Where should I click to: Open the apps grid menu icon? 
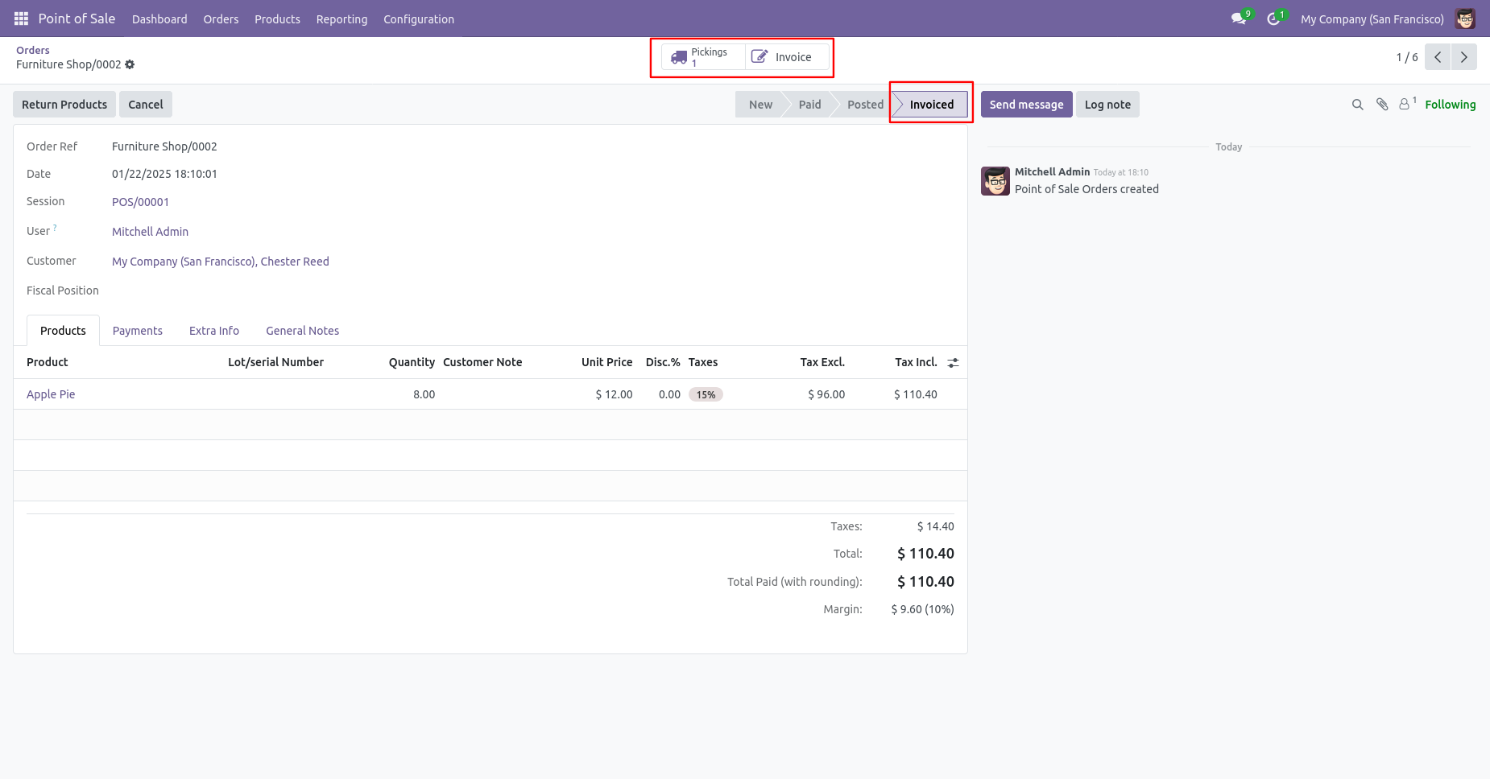click(21, 19)
